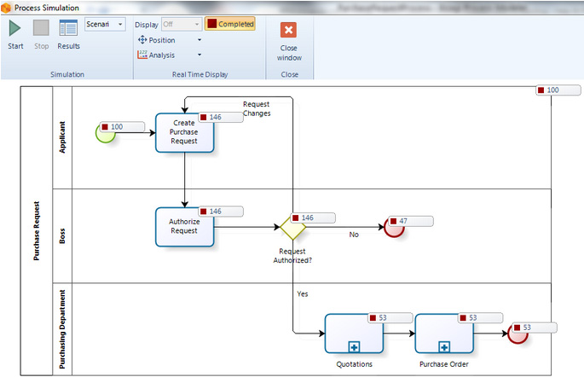Expand the Purchase Order subprocess plus marker
The image size is (584, 377).
pos(444,347)
